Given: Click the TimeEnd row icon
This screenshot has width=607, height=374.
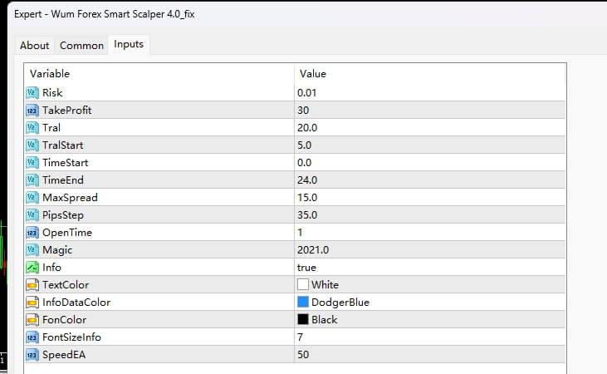Looking at the screenshot, I should tap(32, 180).
